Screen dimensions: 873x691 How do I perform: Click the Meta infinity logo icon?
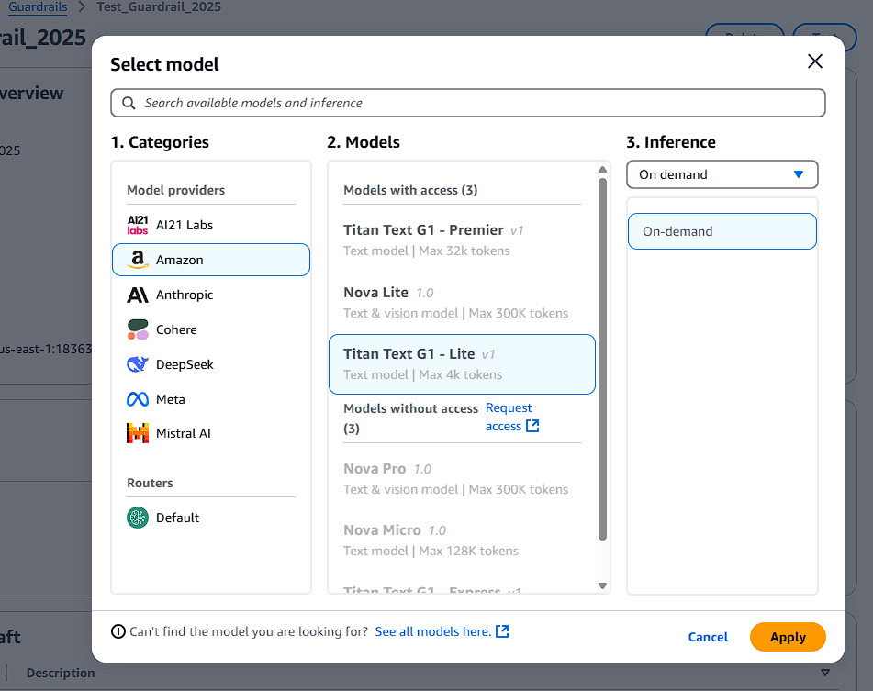[x=138, y=399]
